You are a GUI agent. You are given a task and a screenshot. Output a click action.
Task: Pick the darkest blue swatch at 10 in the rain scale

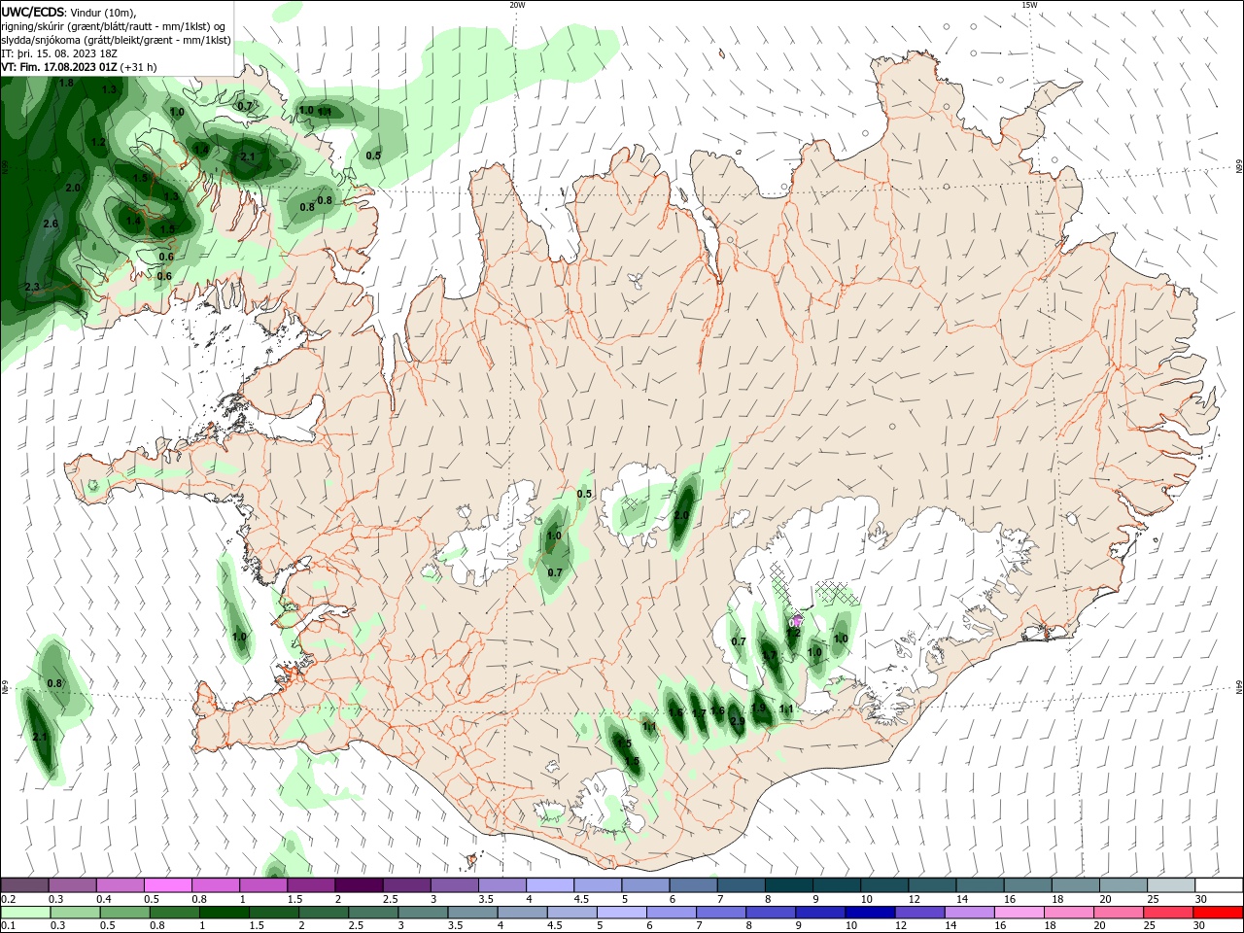click(x=868, y=913)
